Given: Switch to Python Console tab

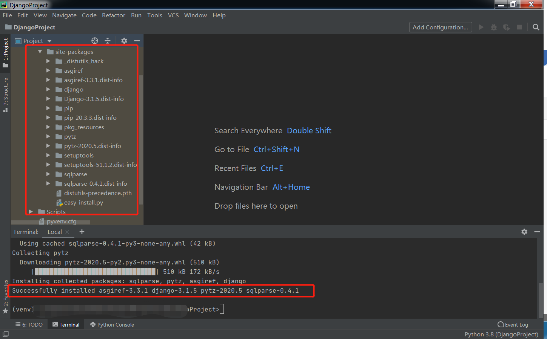Looking at the screenshot, I should tap(112, 325).
